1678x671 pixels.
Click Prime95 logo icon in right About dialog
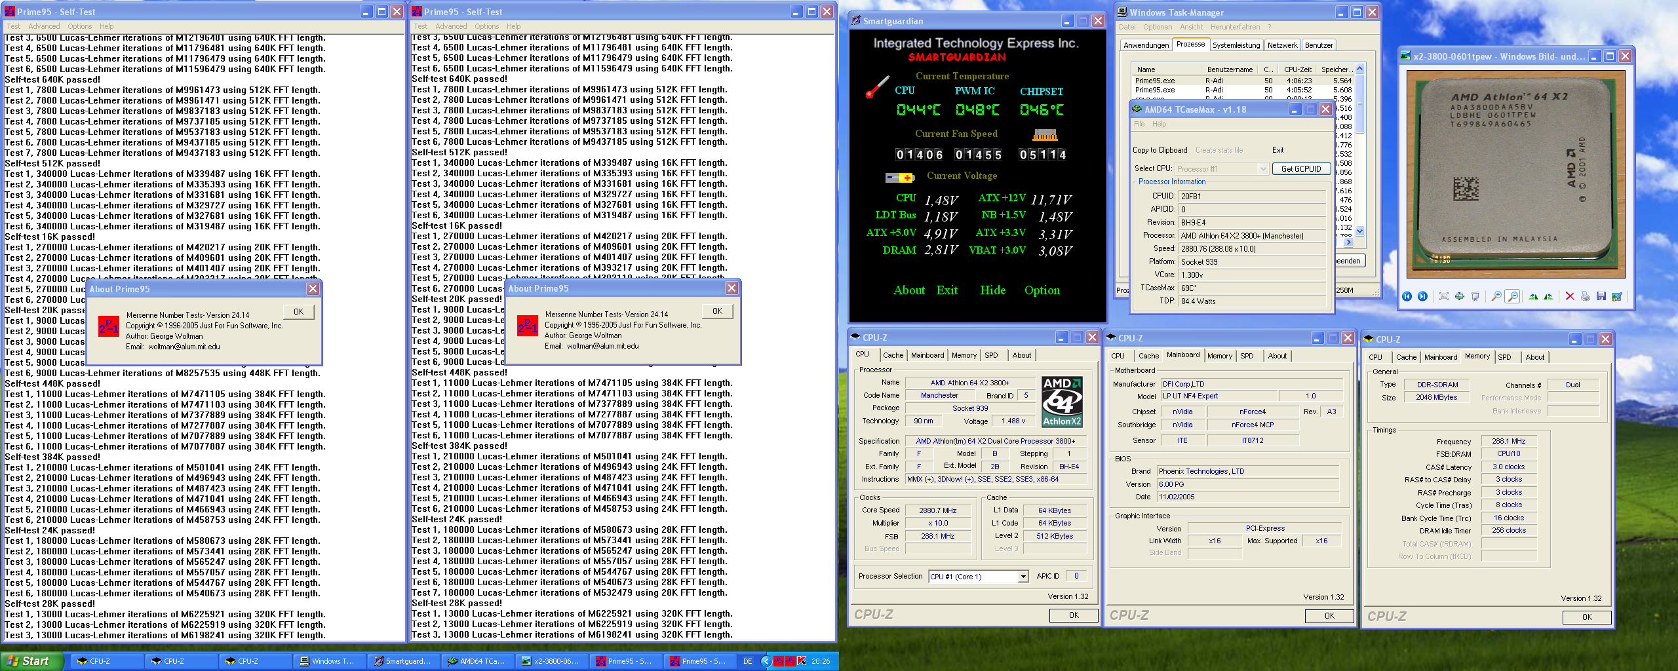click(x=528, y=326)
